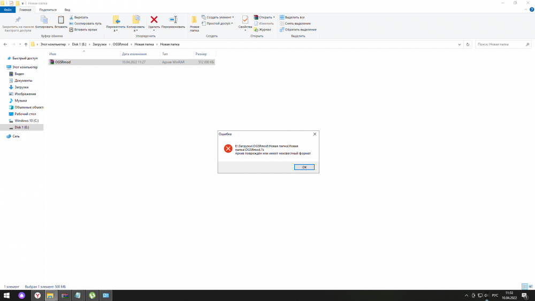Screen dimensions: 535x301
Task: Open Yandex browser from taskbar
Action: (37, 296)
